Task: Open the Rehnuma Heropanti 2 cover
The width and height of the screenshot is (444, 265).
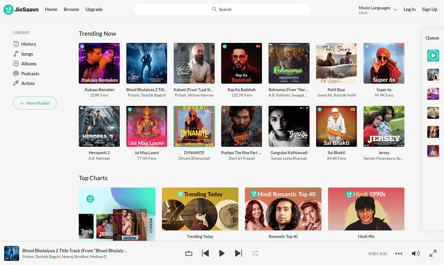Action: (289, 63)
